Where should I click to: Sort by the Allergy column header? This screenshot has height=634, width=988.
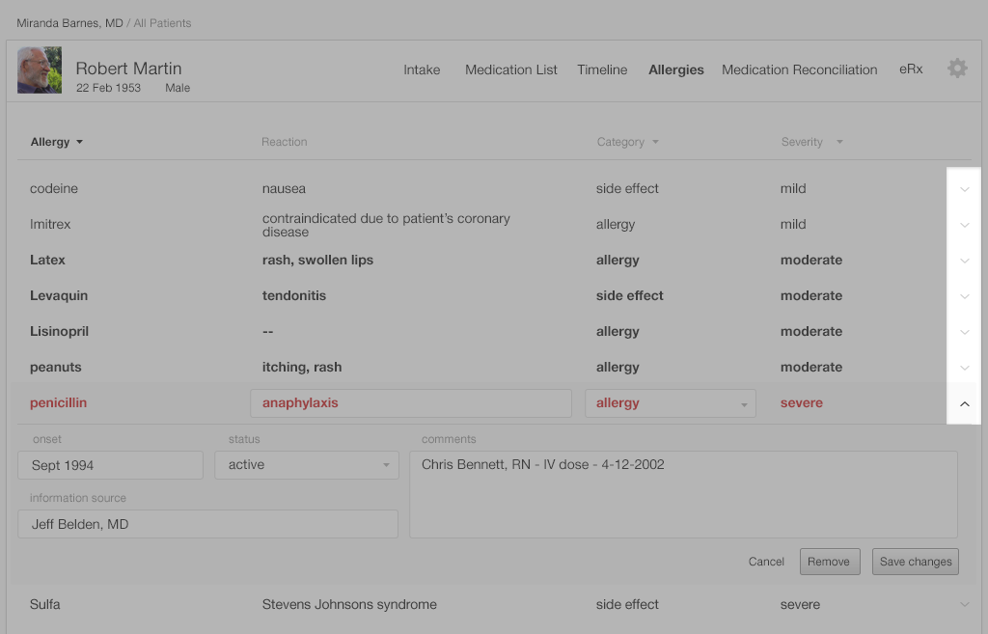coord(56,142)
